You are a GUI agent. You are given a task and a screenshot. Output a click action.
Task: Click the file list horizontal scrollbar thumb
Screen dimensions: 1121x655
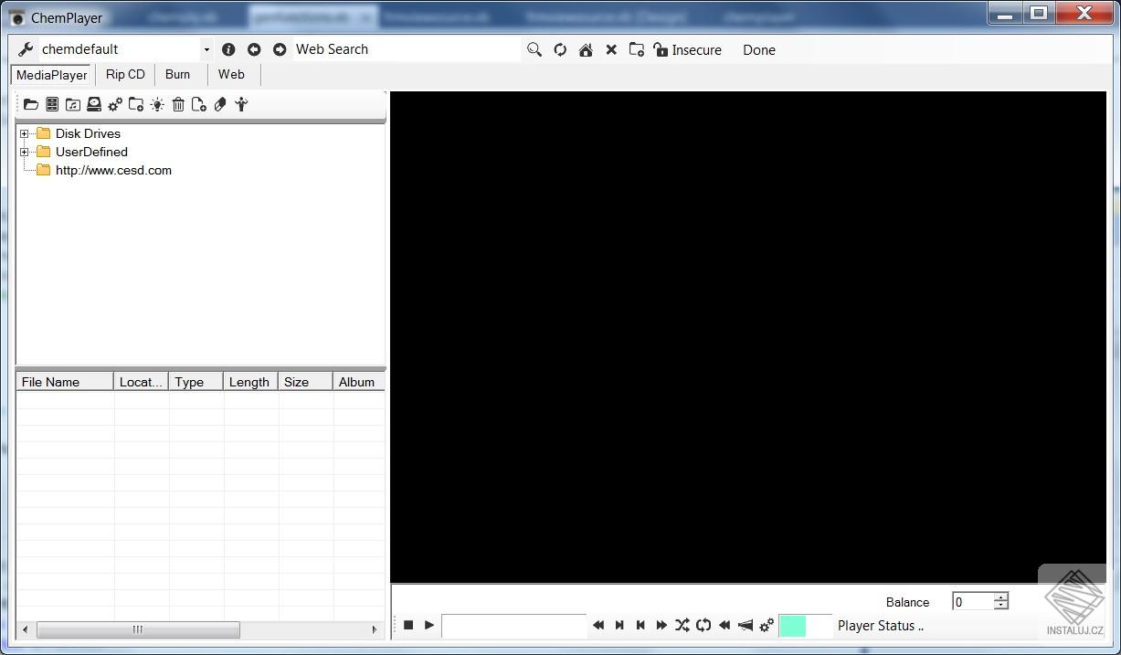click(138, 629)
